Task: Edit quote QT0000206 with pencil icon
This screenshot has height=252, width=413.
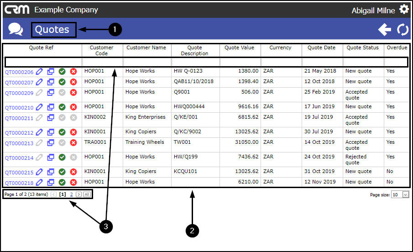Action: tap(39, 71)
